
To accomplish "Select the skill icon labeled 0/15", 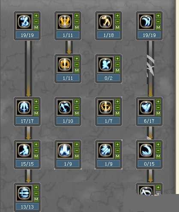I will click(x=146, y=150).
